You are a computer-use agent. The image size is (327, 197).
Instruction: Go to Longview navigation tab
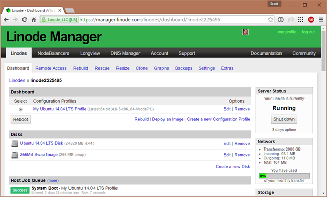[x=90, y=53]
